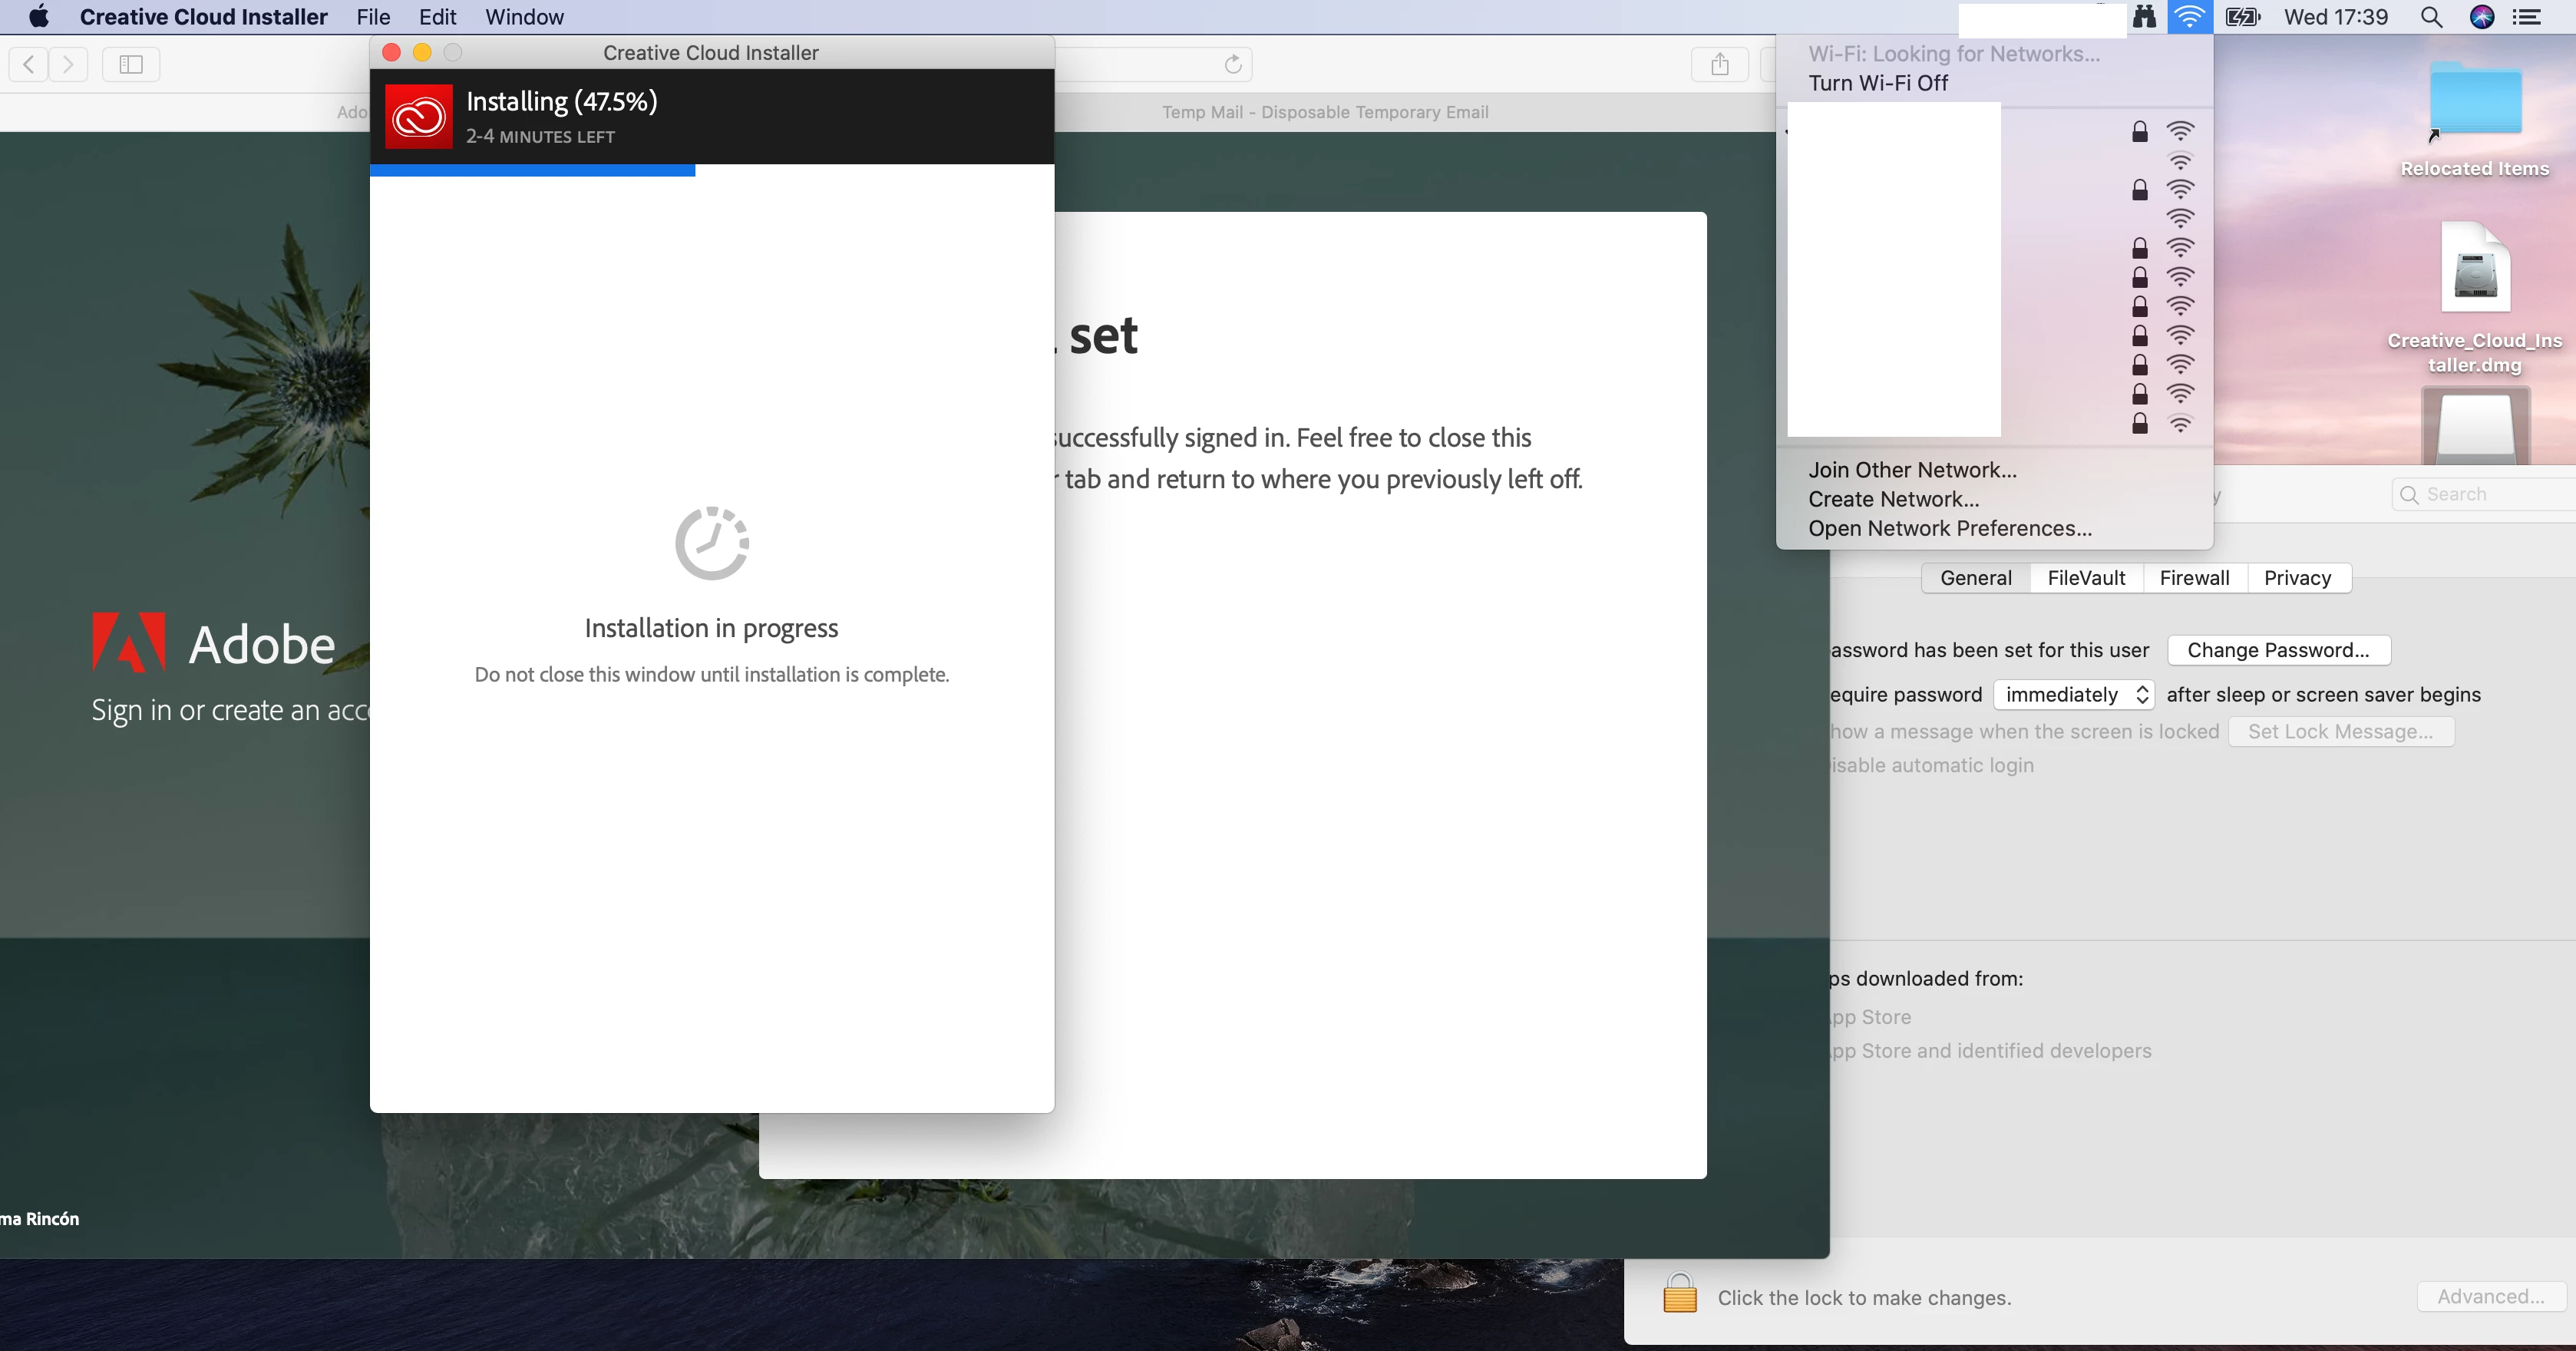Open the File menu
Viewport: 2576px width, 1351px height.
pos(373,17)
